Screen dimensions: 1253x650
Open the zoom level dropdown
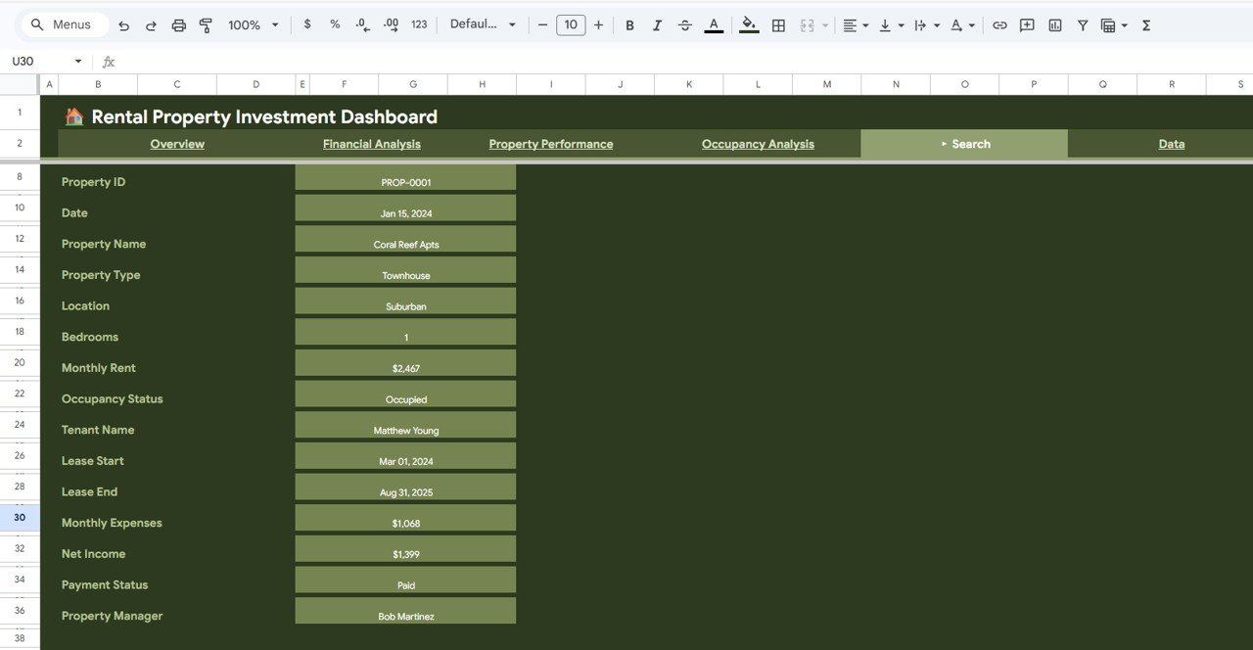(252, 24)
